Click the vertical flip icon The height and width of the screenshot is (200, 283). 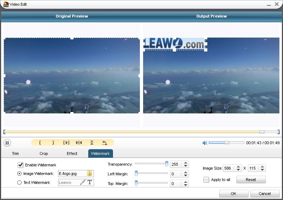92,142
